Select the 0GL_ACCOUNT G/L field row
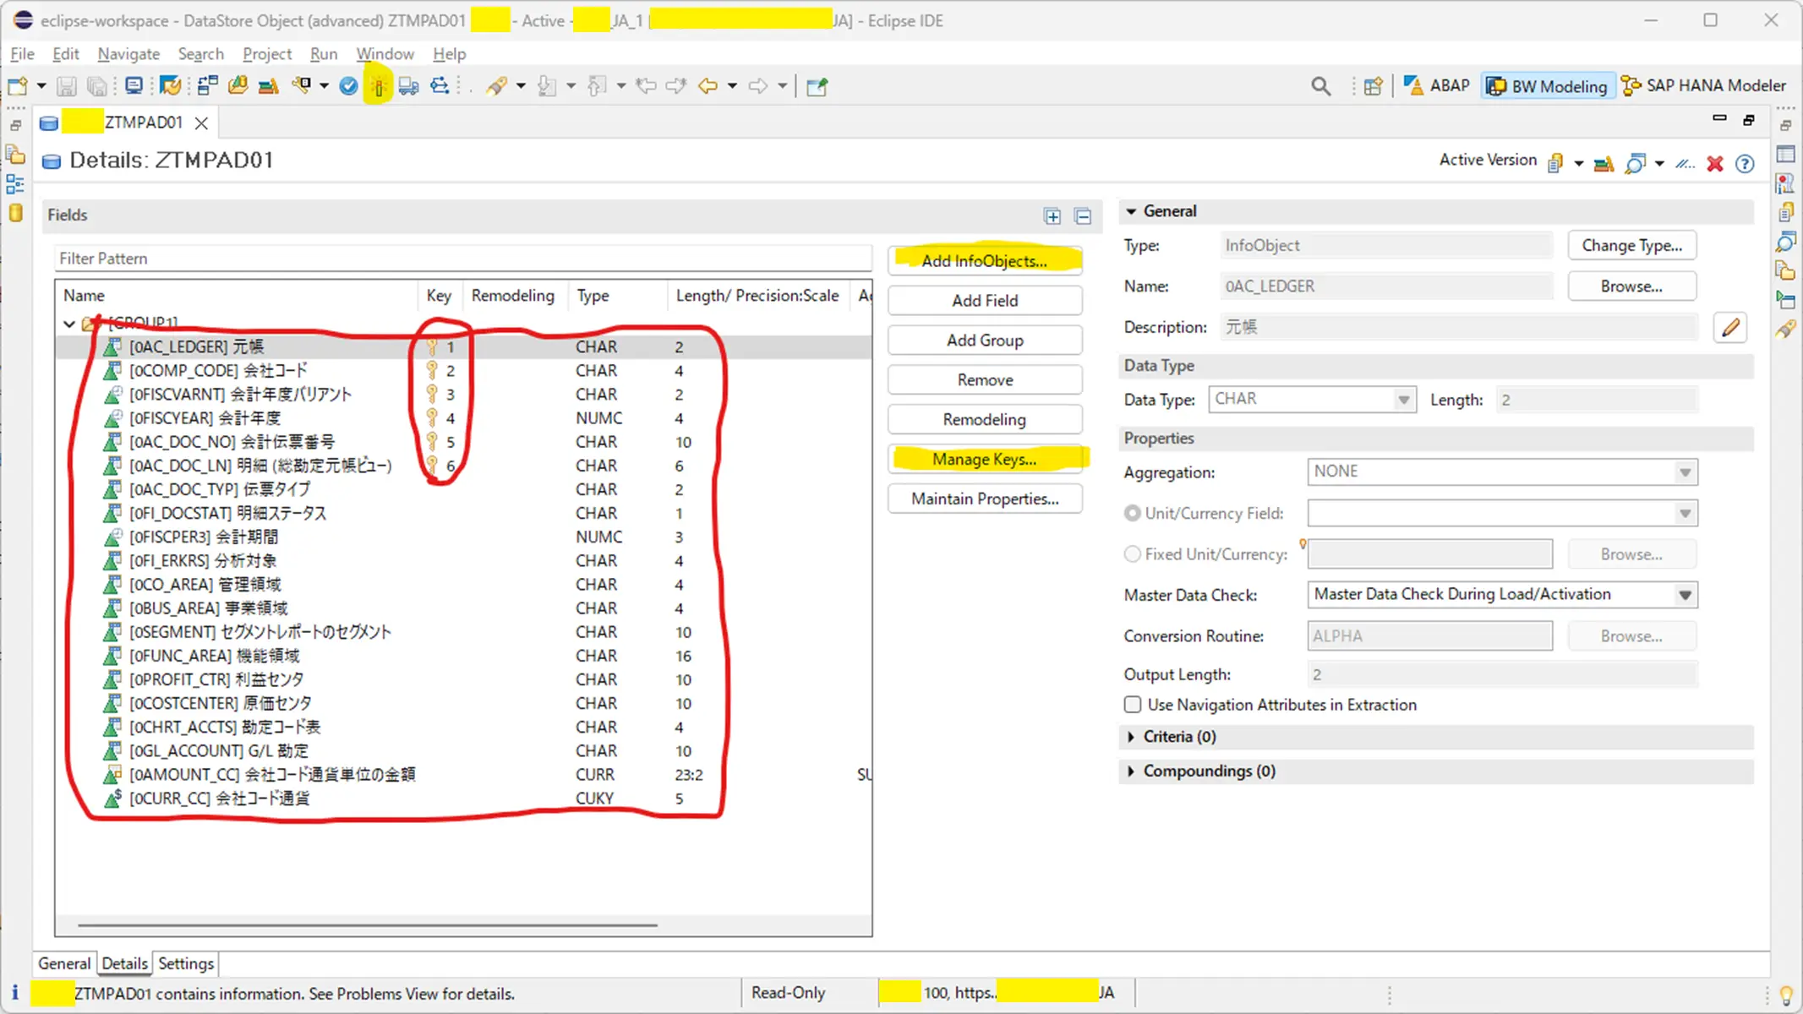The width and height of the screenshot is (1803, 1014). coord(464,751)
